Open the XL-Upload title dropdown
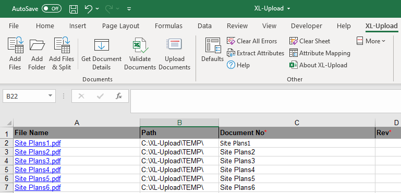401x193 pixels. coord(289,8)
